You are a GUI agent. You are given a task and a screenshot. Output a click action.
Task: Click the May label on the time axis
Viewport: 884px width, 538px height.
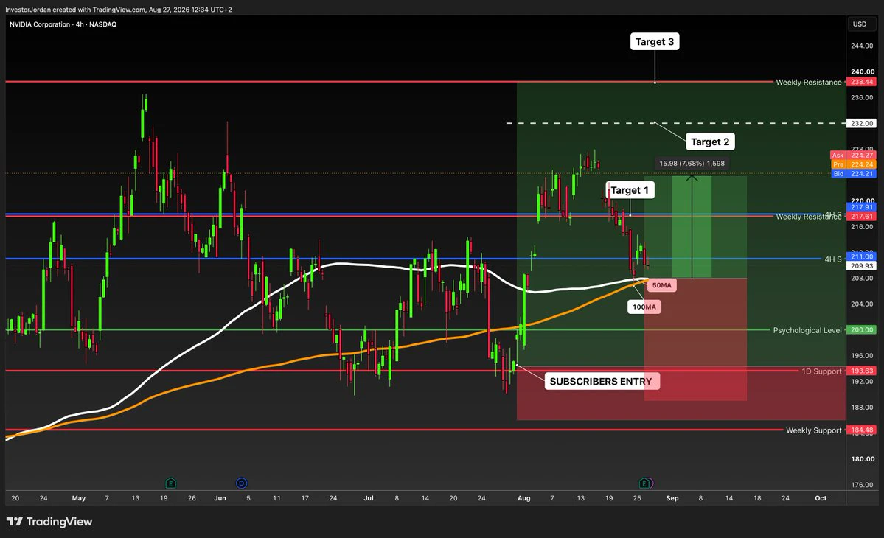(x=79, y=498)
